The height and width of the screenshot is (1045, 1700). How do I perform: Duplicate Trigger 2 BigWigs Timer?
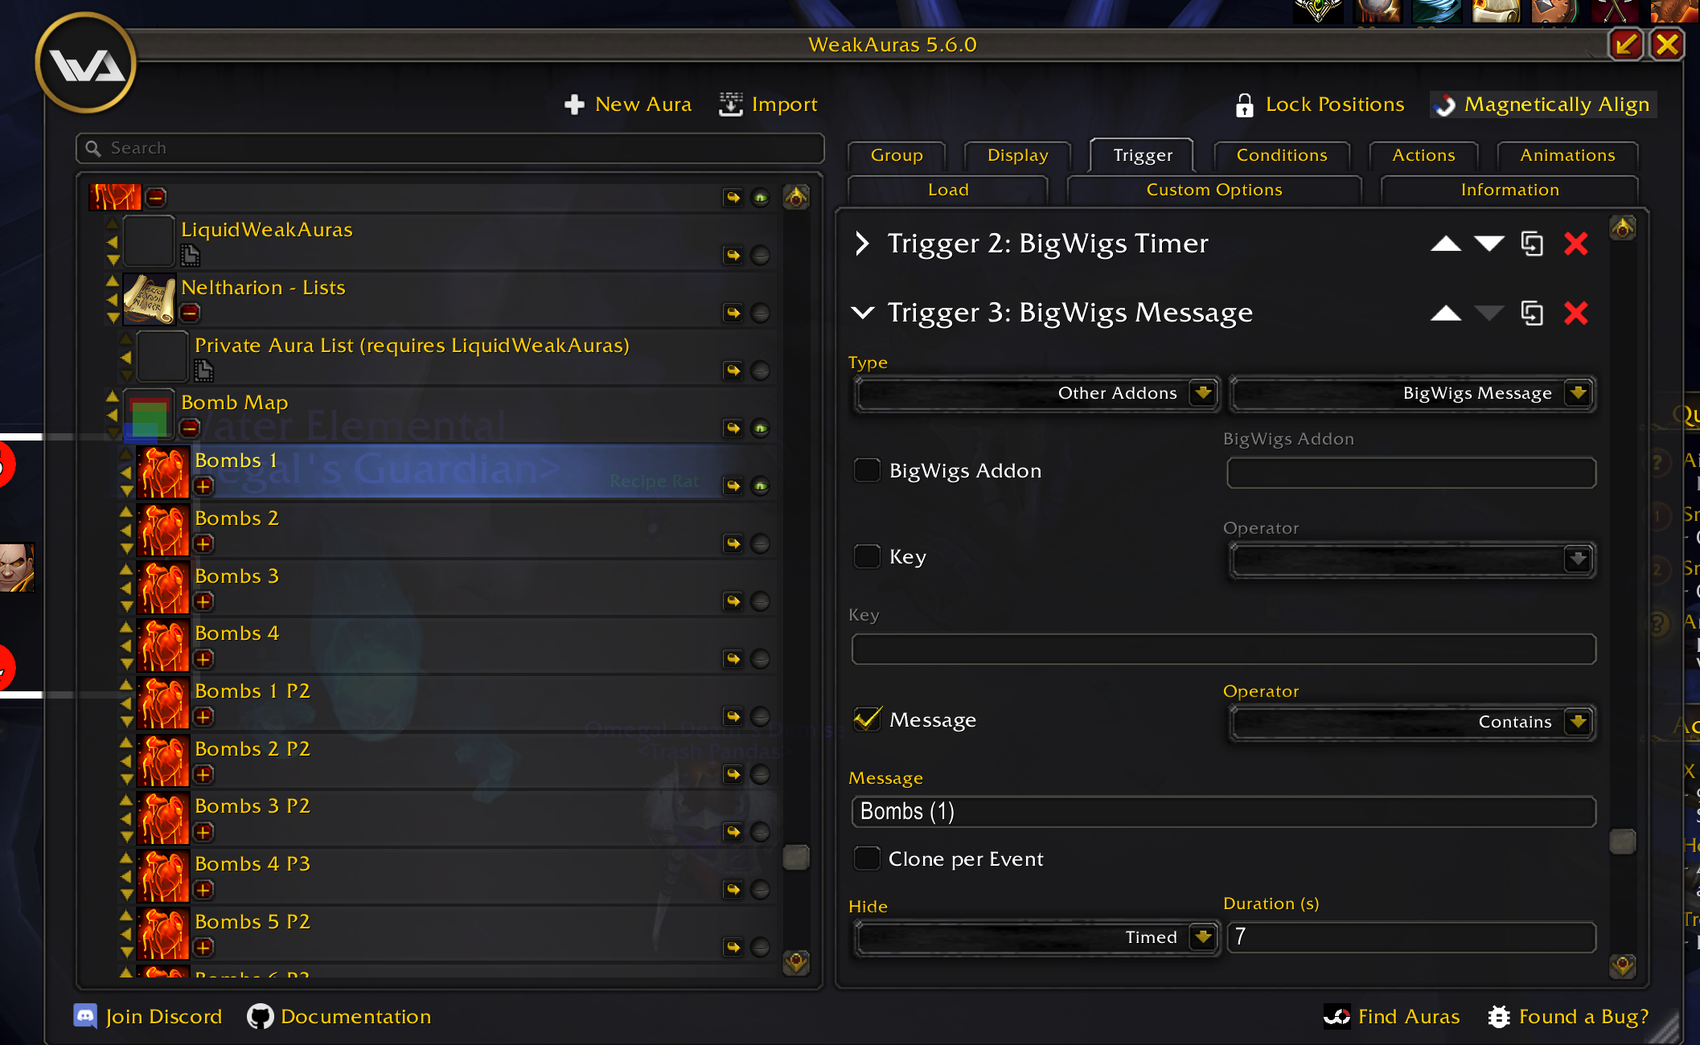(x=1532, y=244)
